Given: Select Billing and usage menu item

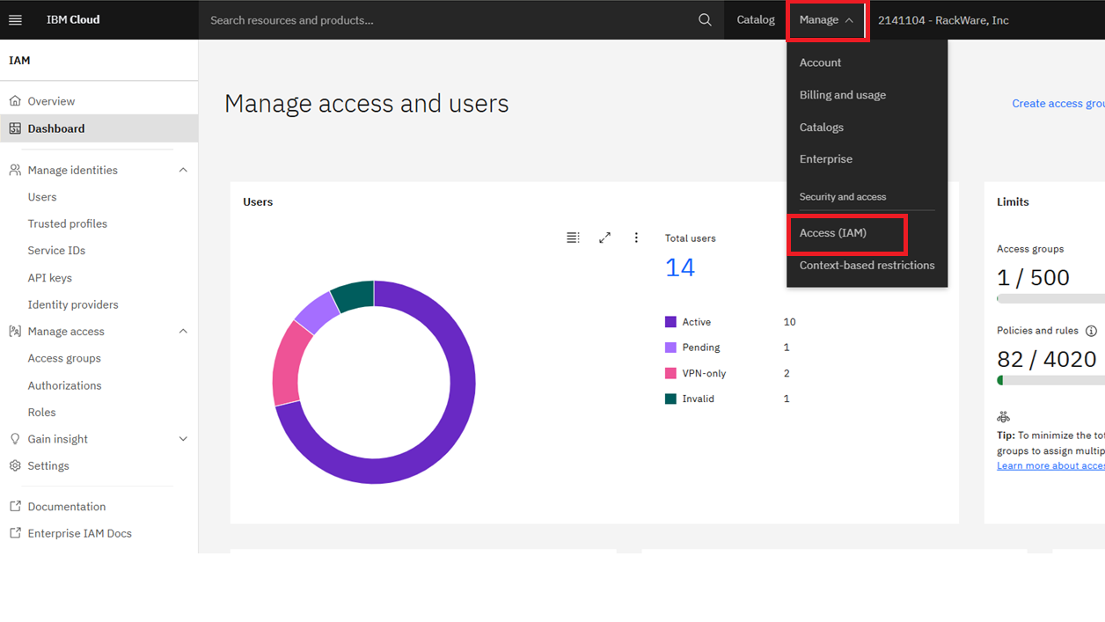Looking at the screenshot, I should (x=842, y=95).
